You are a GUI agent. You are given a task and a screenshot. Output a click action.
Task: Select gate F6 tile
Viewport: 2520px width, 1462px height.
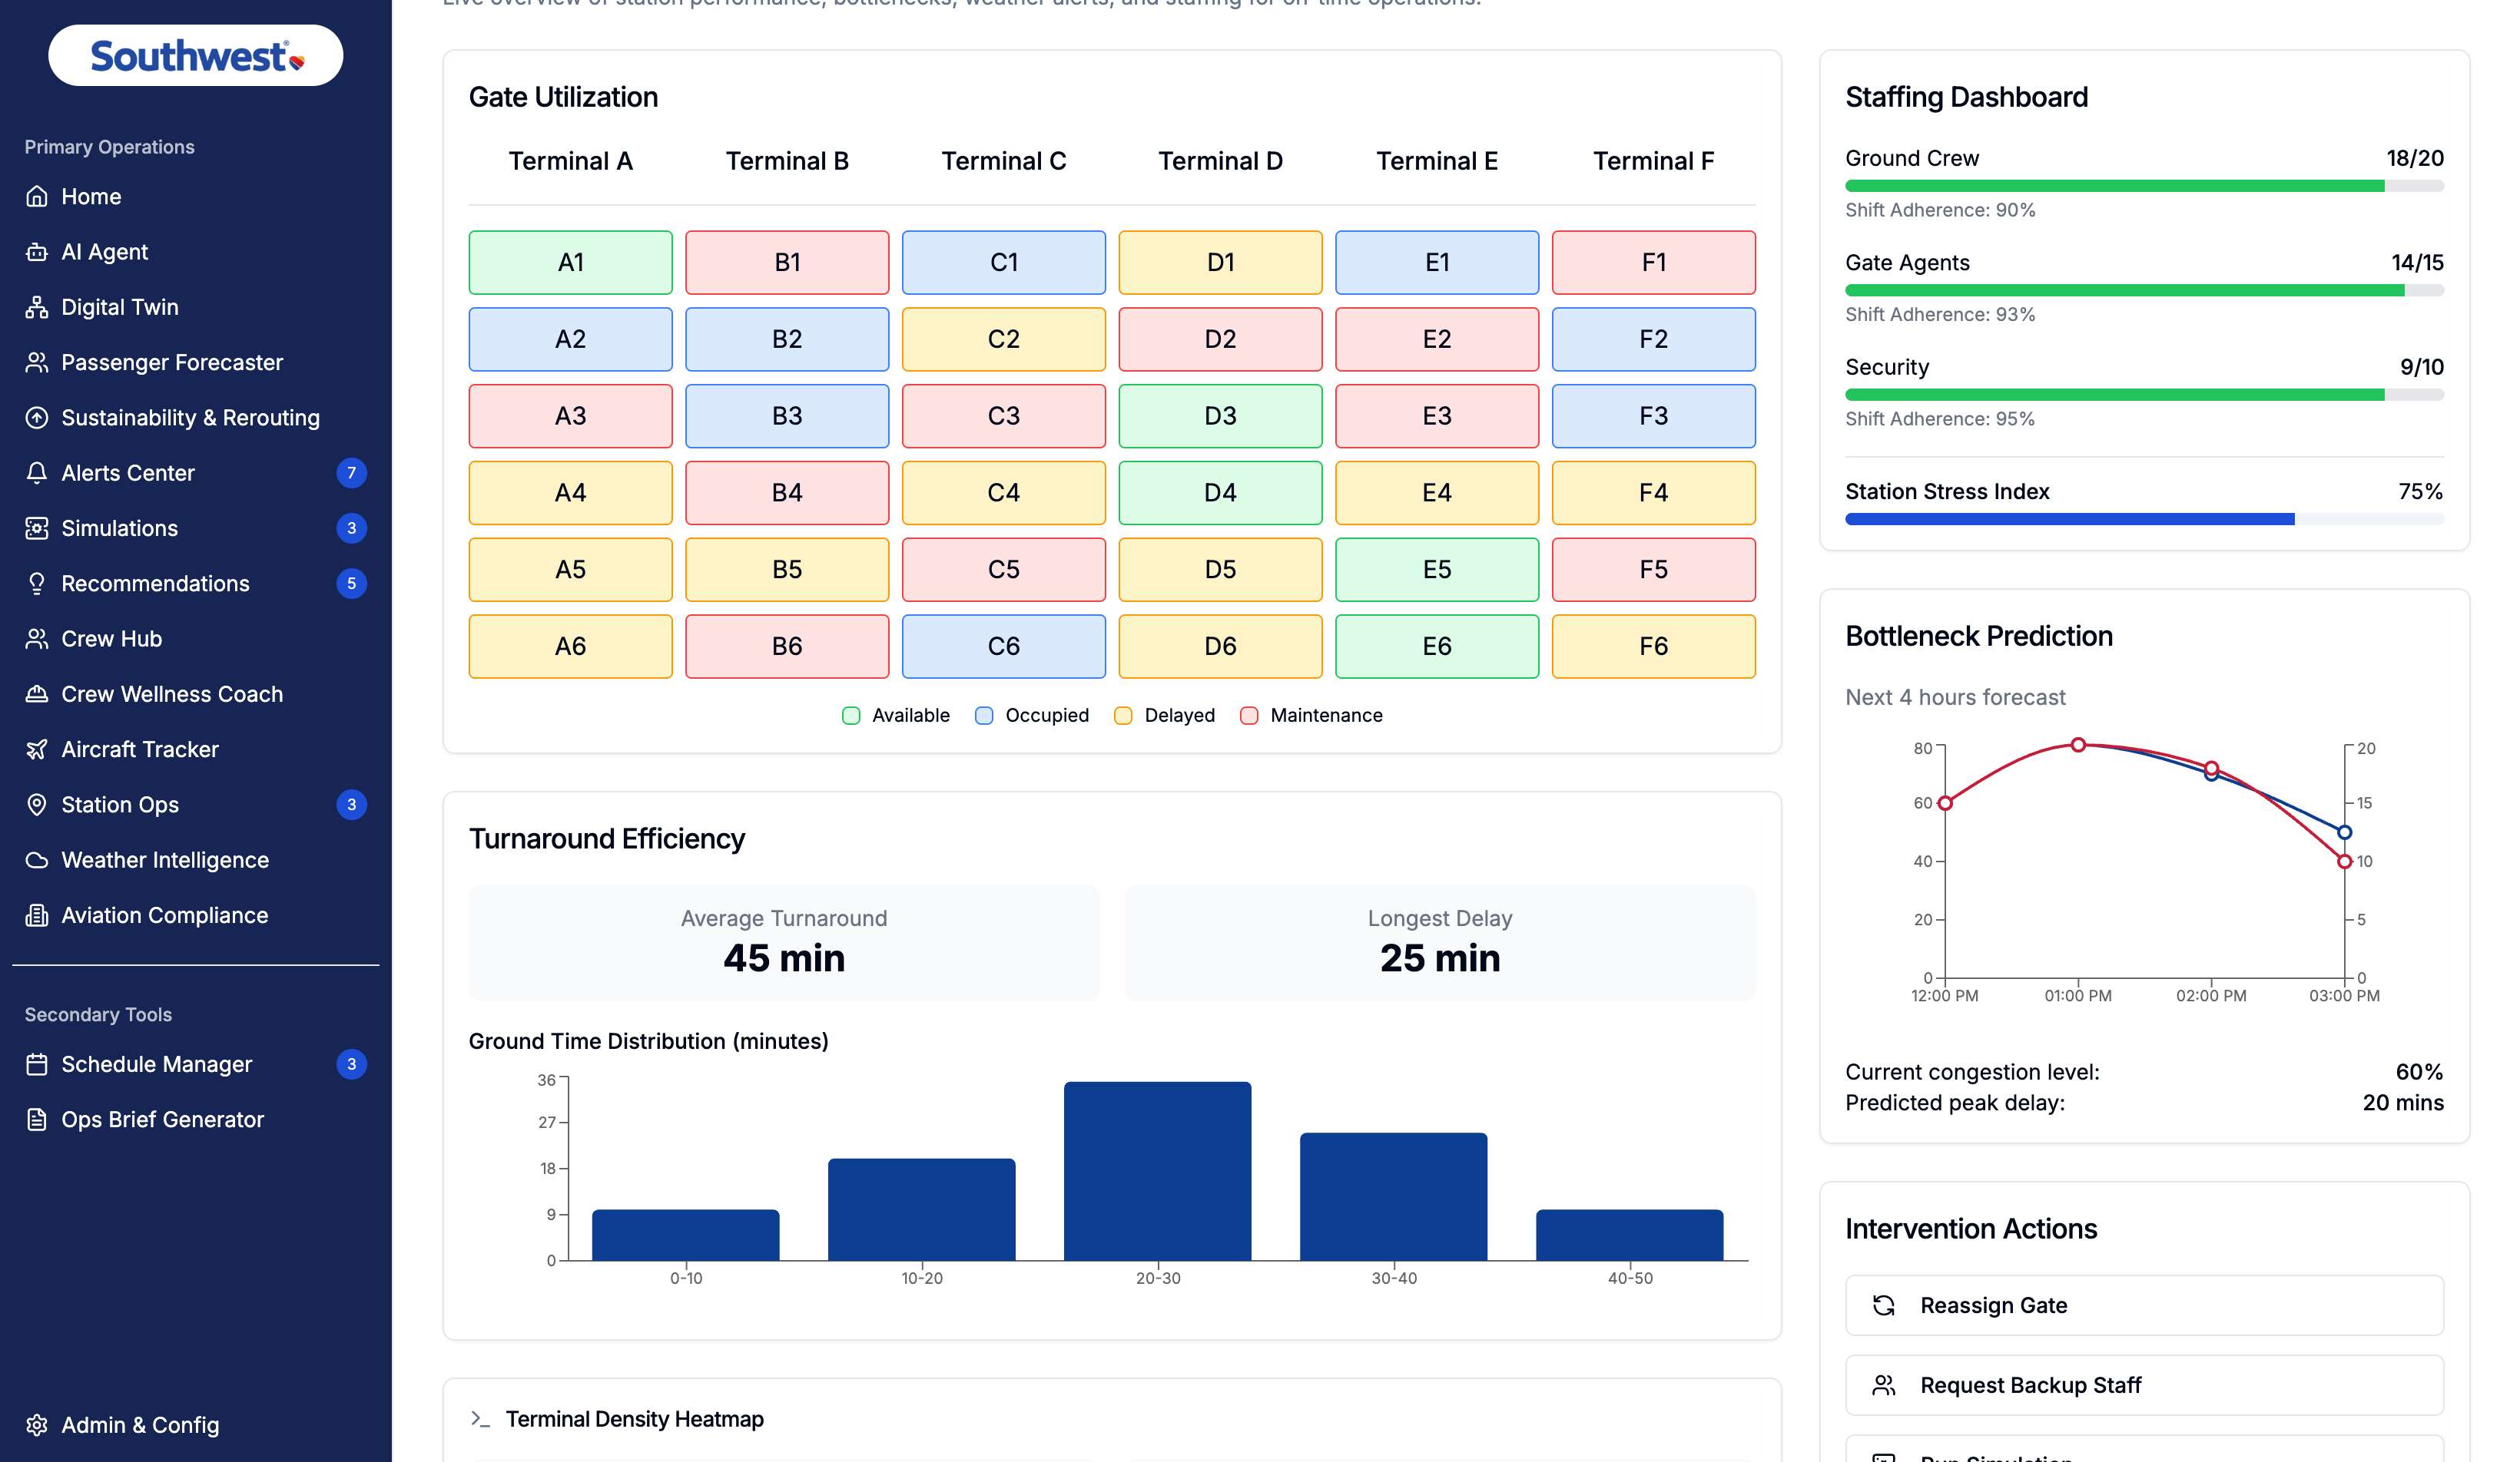click(x=1654, y=647)
